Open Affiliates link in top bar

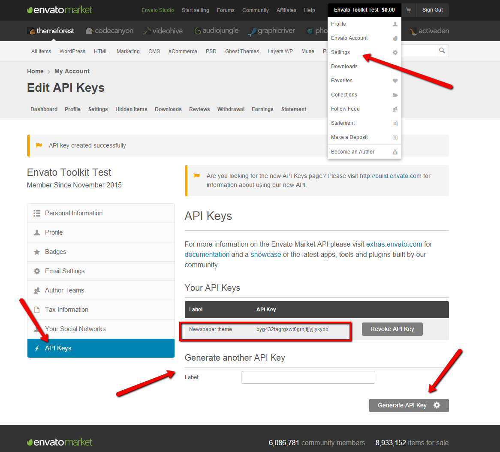(286, 10)
